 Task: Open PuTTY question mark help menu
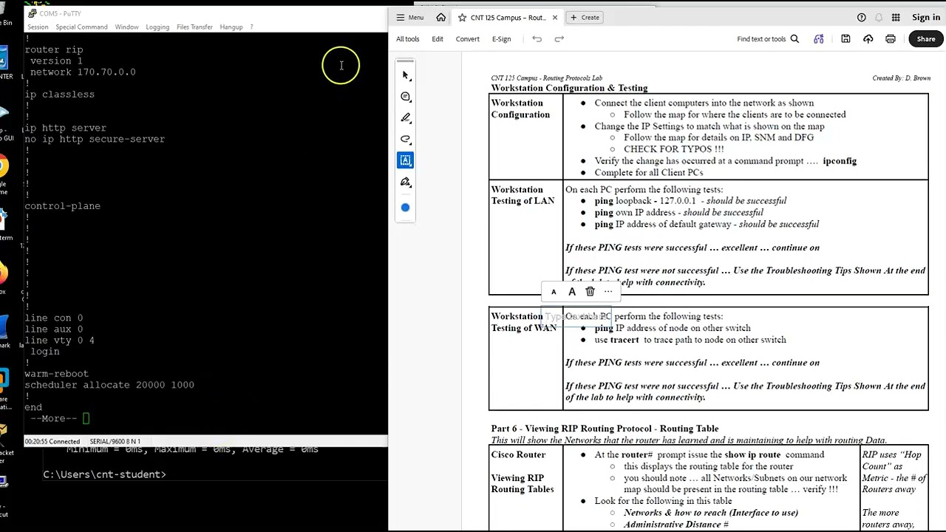click(x=251, y=27)
